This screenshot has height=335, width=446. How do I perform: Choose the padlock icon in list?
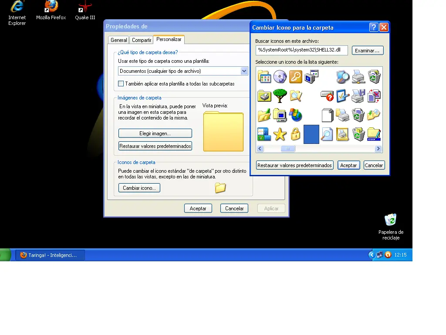pos(296,134)
